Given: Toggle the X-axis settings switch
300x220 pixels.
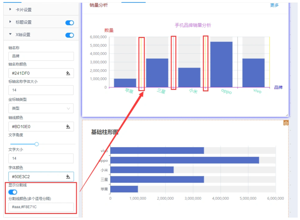Looking at the screenshot, I should coord(69,35).
